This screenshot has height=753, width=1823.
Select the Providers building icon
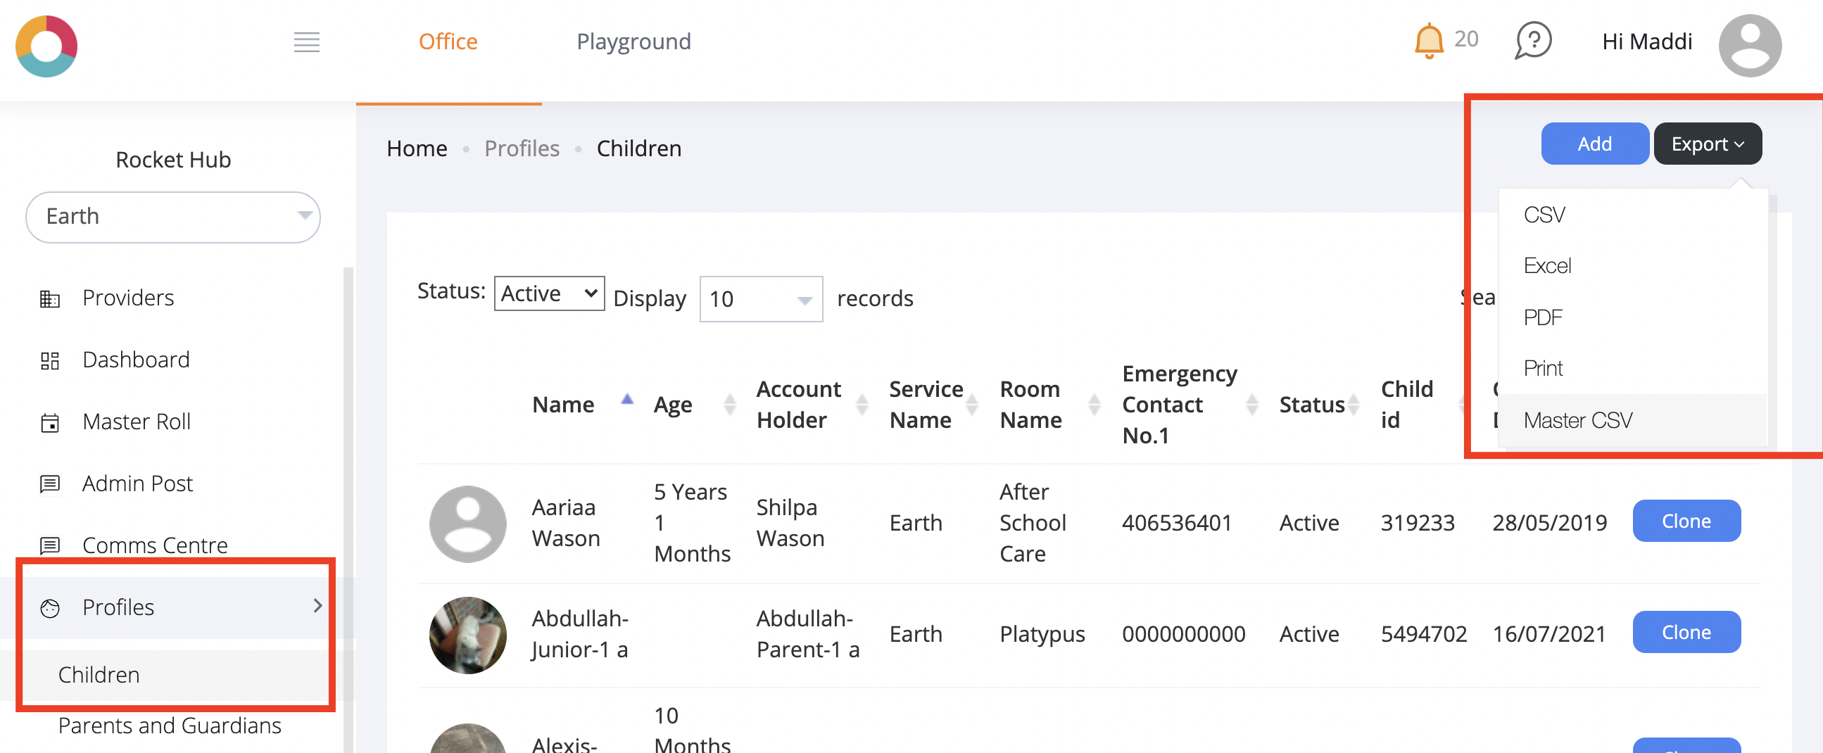coord(49,298)
